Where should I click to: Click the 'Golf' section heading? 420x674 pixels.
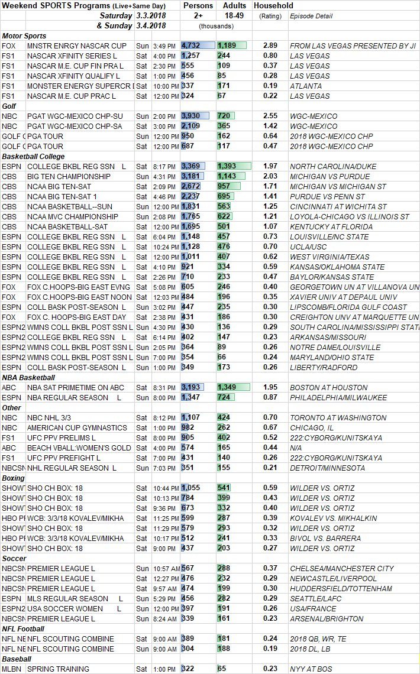[x=9, y=106]
